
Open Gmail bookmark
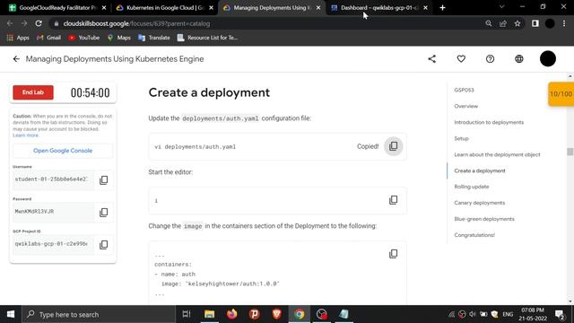point(48,38)
